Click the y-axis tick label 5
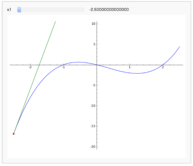 tap(94, 44)
